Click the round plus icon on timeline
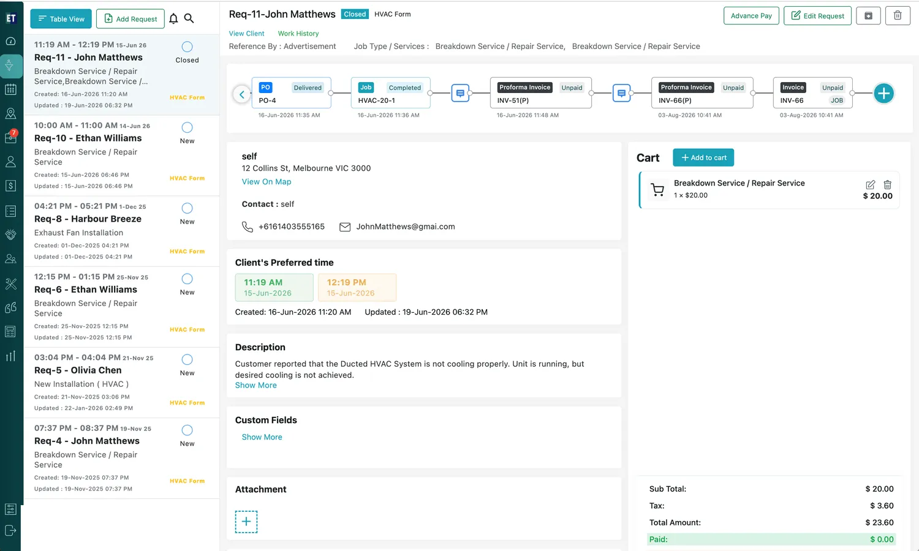Screen dimensions: 919x551 point(883,93)
